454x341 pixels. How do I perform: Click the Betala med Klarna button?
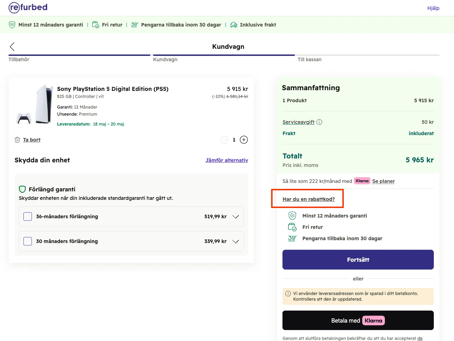coord(358,320)
